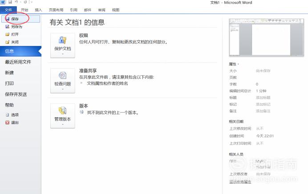Click the 相关日期 heading
The width and height of the screenshot is (308, 194).
point(236,121)
